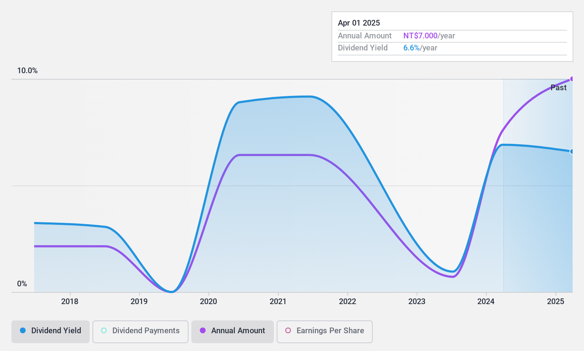
Task: Click the tooltip's Annual Amount row label
Action: tap(365, 36)
